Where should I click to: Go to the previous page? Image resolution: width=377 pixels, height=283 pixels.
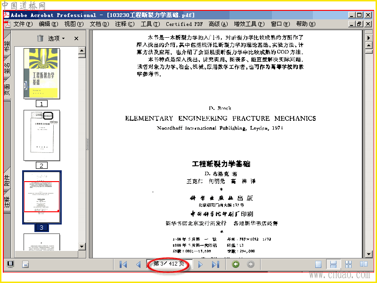138,265
